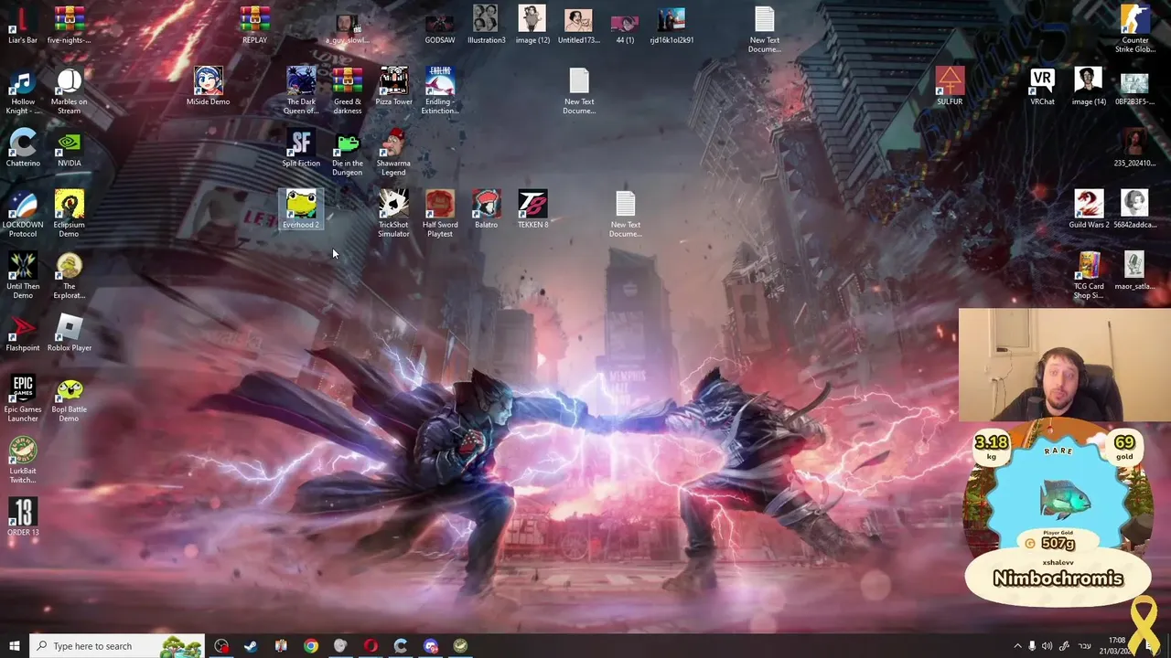The image size is (1171, 658).
Task: Open Die in the Dungeon shortcut
Action: click(x=348, y=154)
